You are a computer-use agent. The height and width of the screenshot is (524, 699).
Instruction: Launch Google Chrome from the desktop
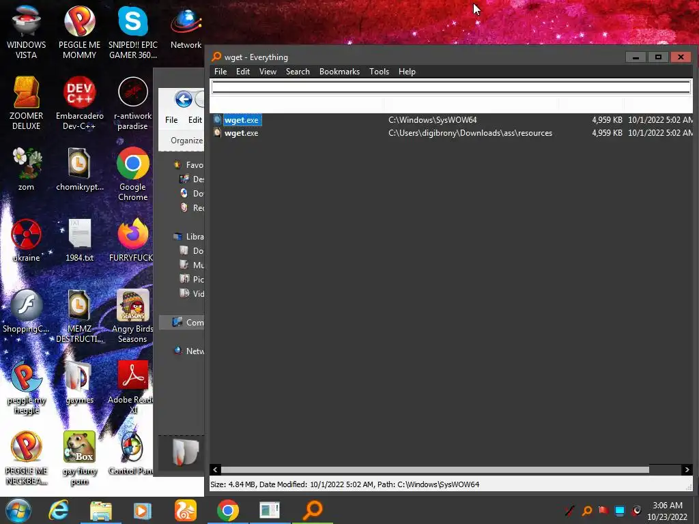pos(133,174)
